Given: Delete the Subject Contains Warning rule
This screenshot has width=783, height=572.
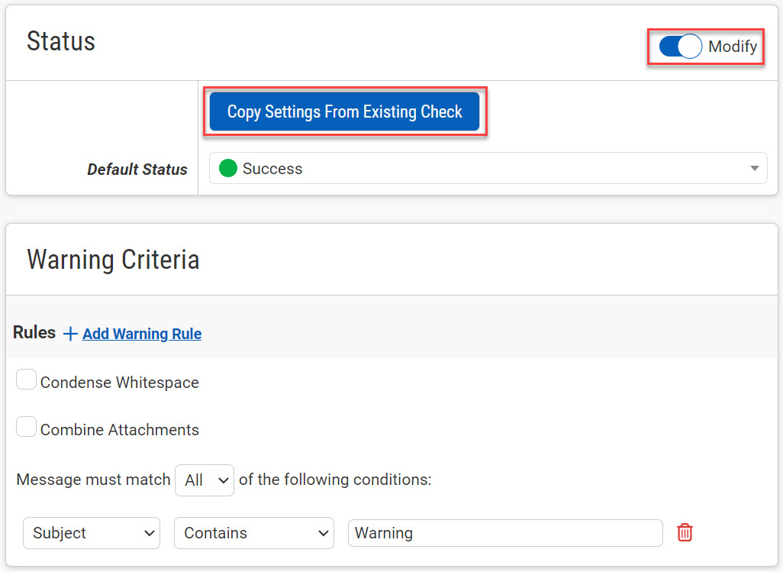Looking at the screenshot, I should (x=685, y=533).
